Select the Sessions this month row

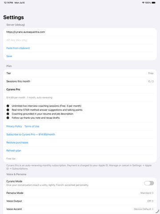click(80, 81)
